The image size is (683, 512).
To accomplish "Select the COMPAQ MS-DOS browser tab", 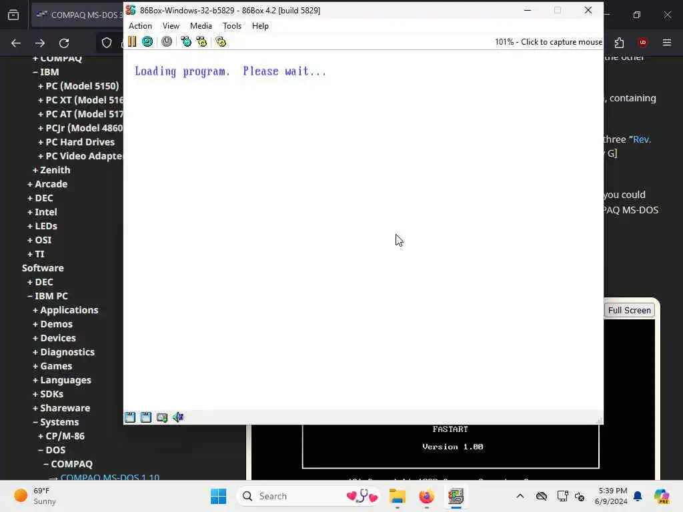I will (x=79, y=15).
